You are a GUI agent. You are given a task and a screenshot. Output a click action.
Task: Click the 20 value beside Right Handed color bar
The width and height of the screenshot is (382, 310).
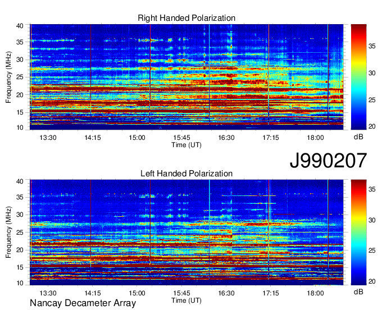pyautogui.click(x=372, y=126)
